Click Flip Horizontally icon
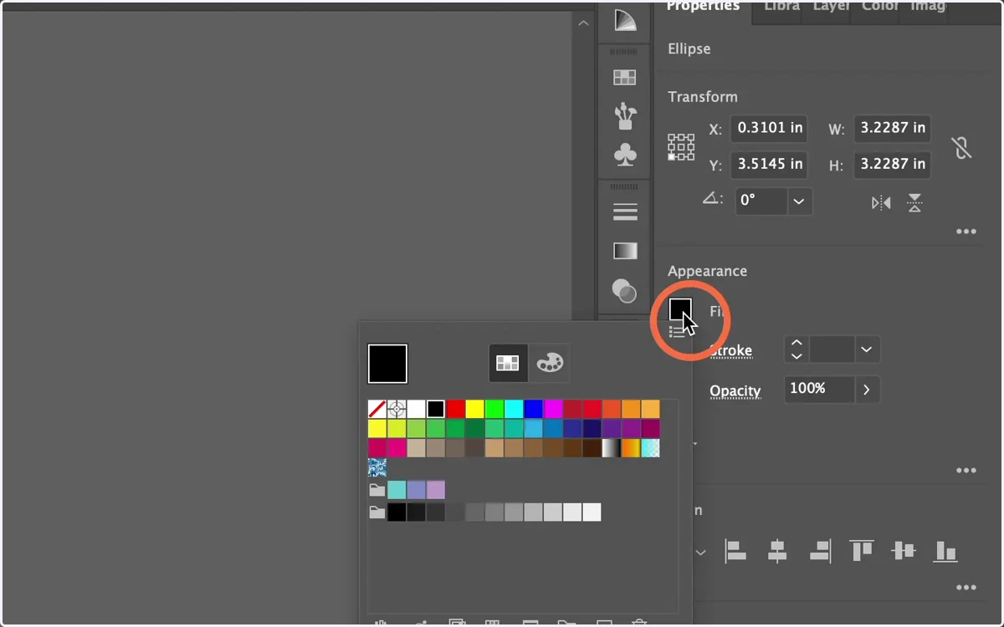 point(881,203)
